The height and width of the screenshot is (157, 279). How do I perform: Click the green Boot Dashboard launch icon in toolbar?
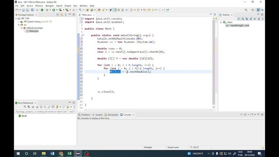(42, 10)
